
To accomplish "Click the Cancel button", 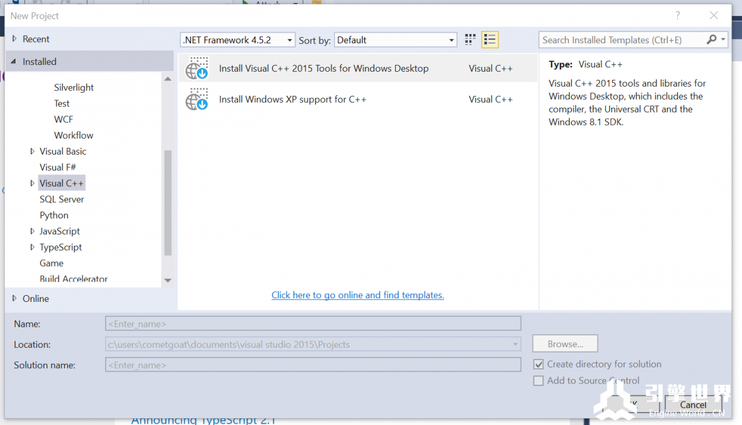I will click(x=693, y=405).
